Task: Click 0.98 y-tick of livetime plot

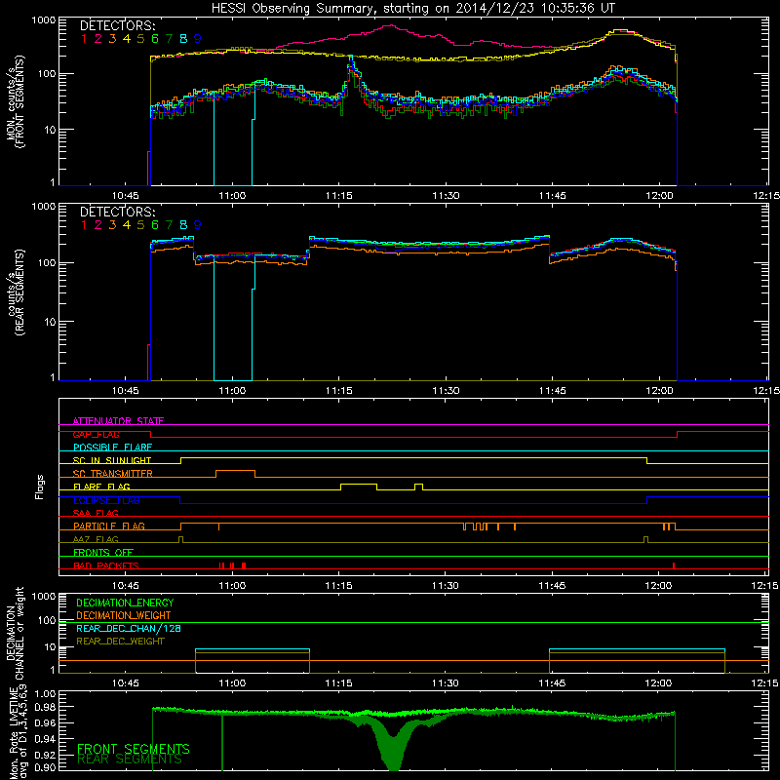Action: (45, 707)
